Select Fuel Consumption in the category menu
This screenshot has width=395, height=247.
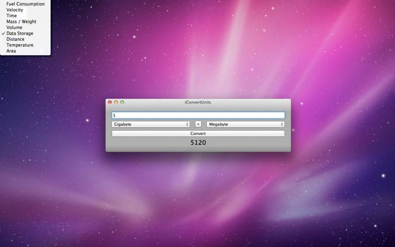(25, 4)
